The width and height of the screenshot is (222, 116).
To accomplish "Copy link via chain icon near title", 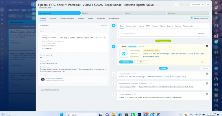I will (x=158, y=5).
